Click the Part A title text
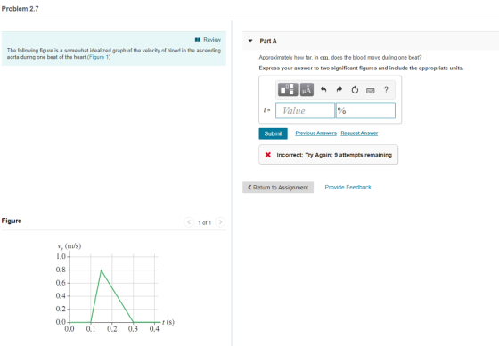This screenshot has height=346, width=499. [268, 41]
